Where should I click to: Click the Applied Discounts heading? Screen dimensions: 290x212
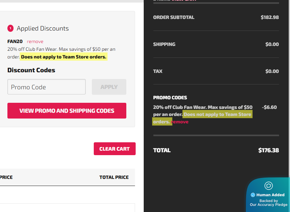[x=43, y=29]
